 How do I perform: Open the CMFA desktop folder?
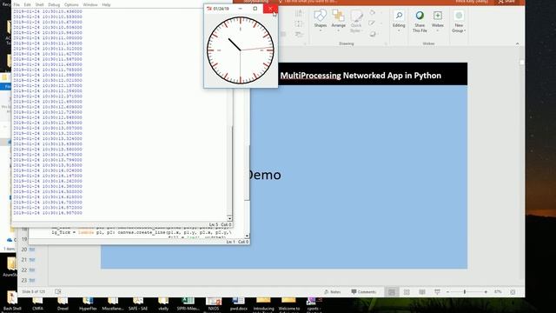(37, 303)
